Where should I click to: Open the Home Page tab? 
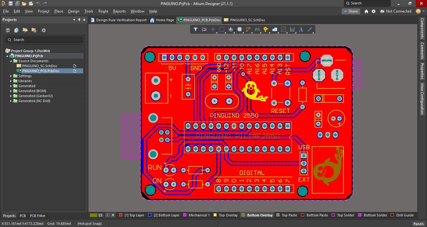162,20
